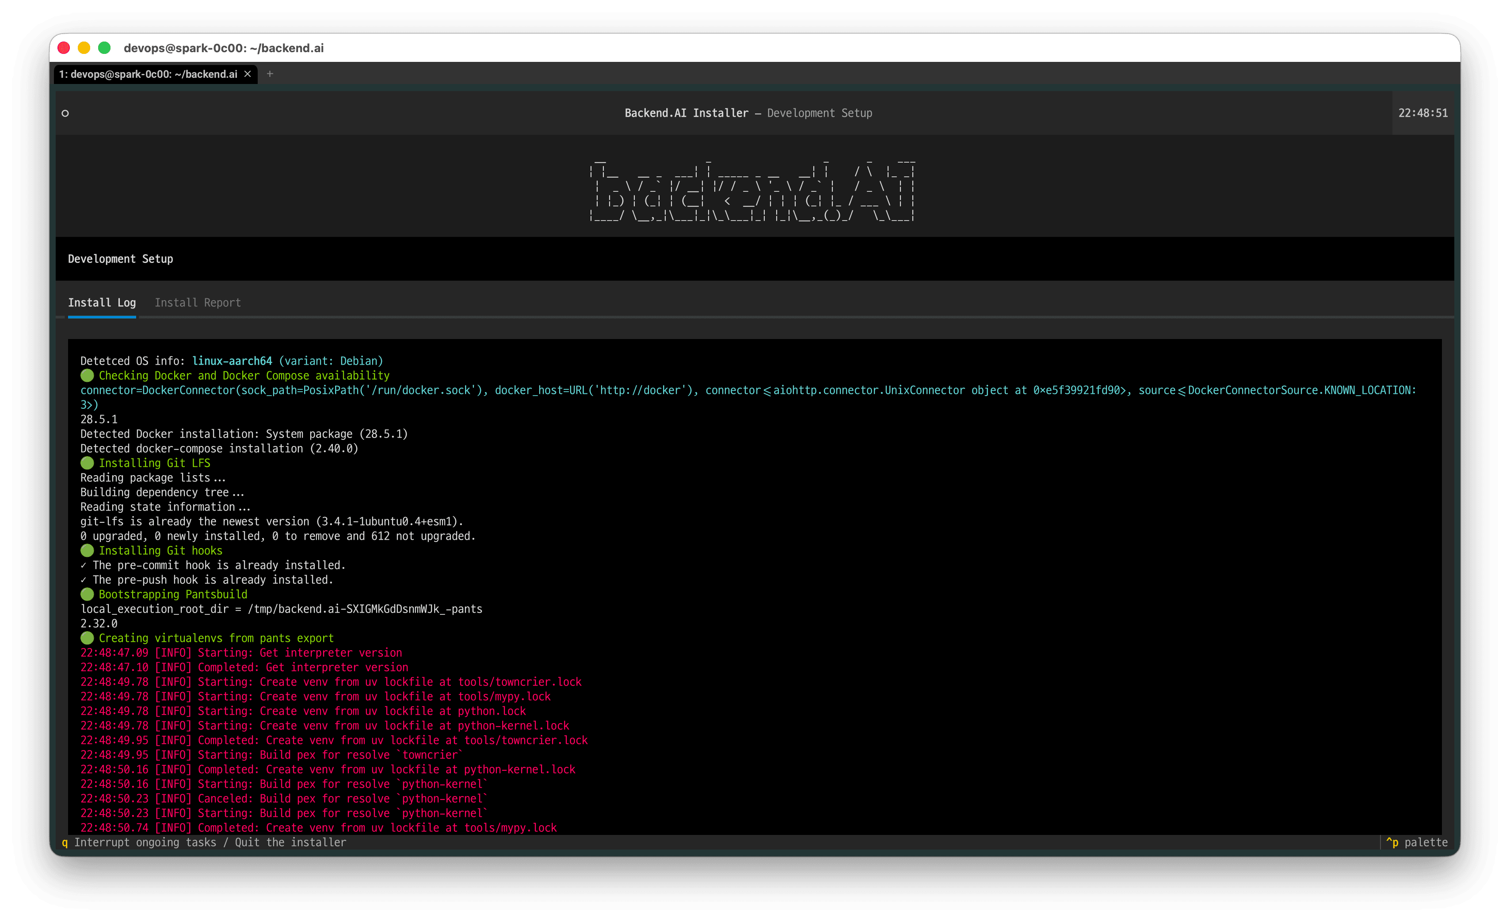Click green dot beside 'Bootstrapping Pantsbuild'
Viewport: 1510px width, 922px height.
[87, 594]
